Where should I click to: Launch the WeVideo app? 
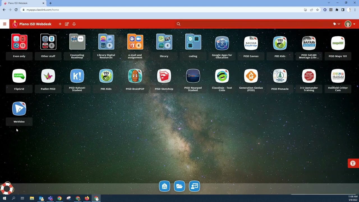click(x=19, y=109)
